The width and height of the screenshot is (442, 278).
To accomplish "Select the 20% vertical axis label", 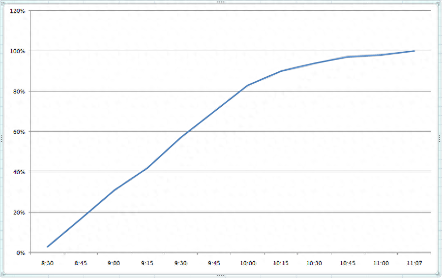I will (x=20, y=213).
